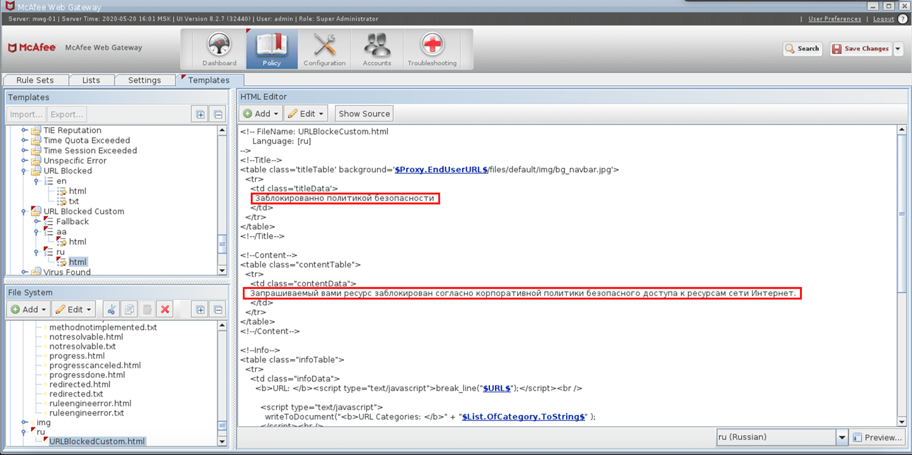Open the Configuration view

(x=324, y=49)
